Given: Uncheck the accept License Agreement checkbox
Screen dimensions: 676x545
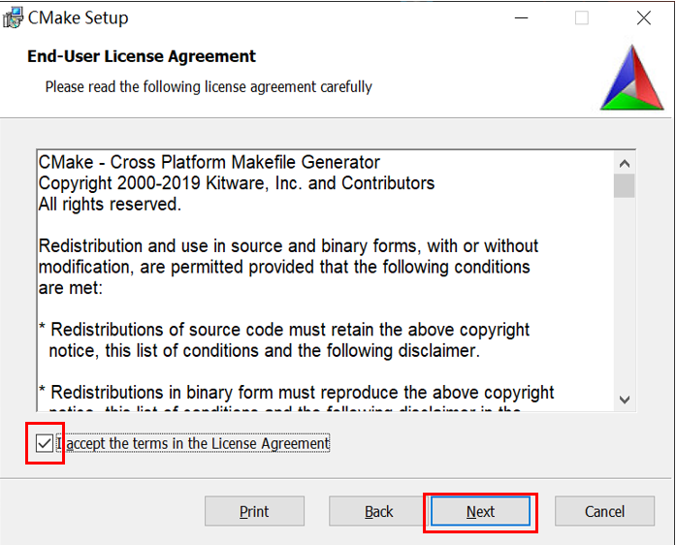Looking at the screenshot, I should [x=44, y=443].
